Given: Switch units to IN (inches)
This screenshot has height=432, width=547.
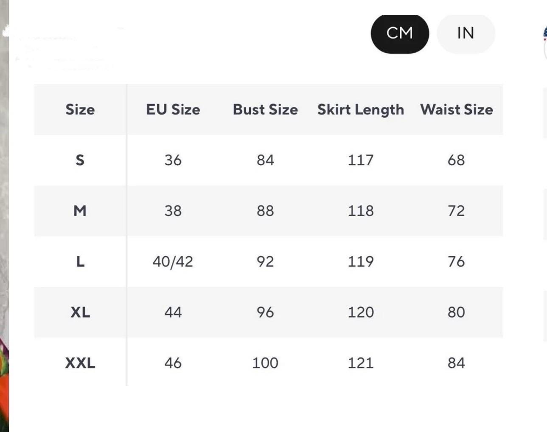Looking at the screenshot, I should (466, 33).
